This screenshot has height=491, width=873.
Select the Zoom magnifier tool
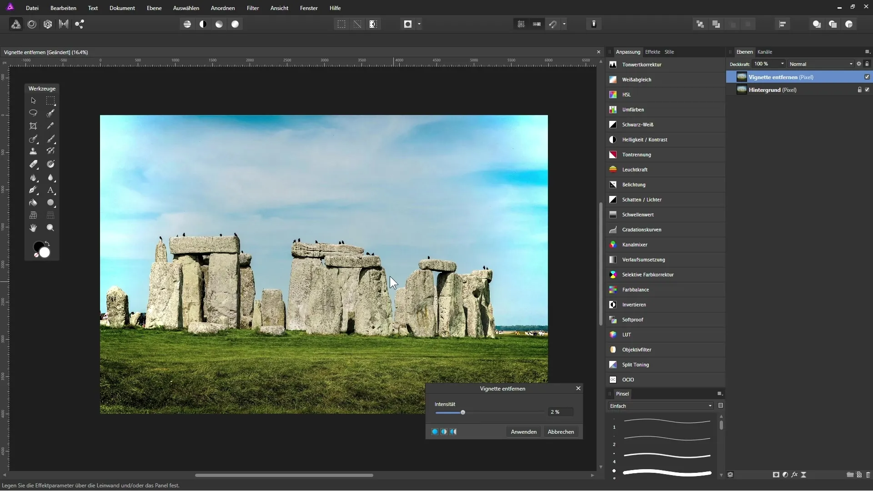[x=50, y=228]
